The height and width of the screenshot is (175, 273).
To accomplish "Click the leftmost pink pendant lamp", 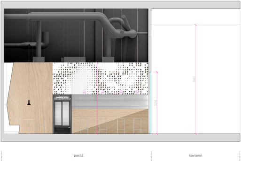I will [84, 92].
